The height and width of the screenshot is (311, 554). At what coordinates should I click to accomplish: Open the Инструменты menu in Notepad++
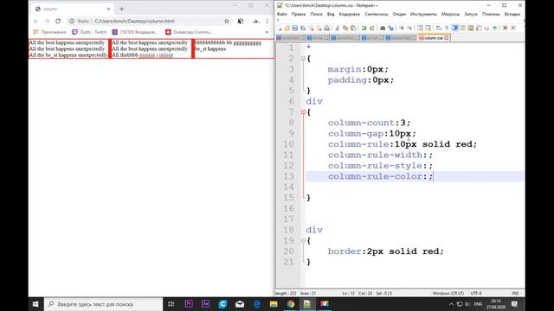[423, 14]
